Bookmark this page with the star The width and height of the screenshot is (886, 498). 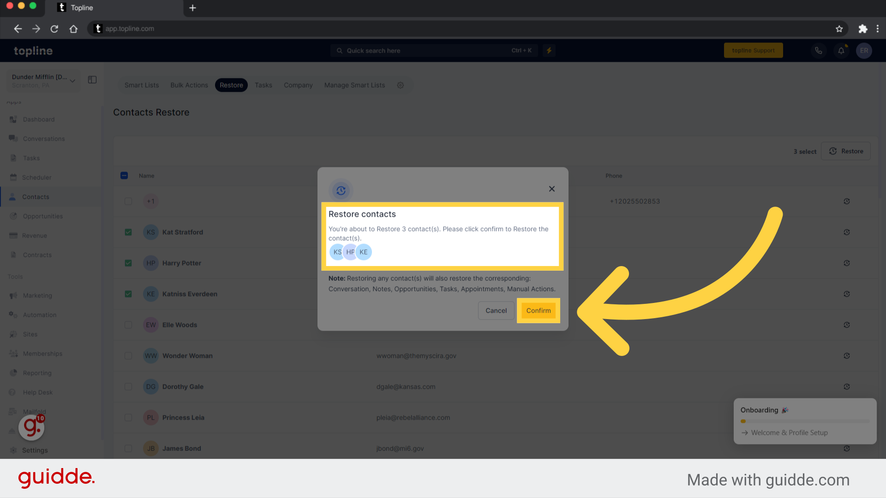[x=839, y=29]
